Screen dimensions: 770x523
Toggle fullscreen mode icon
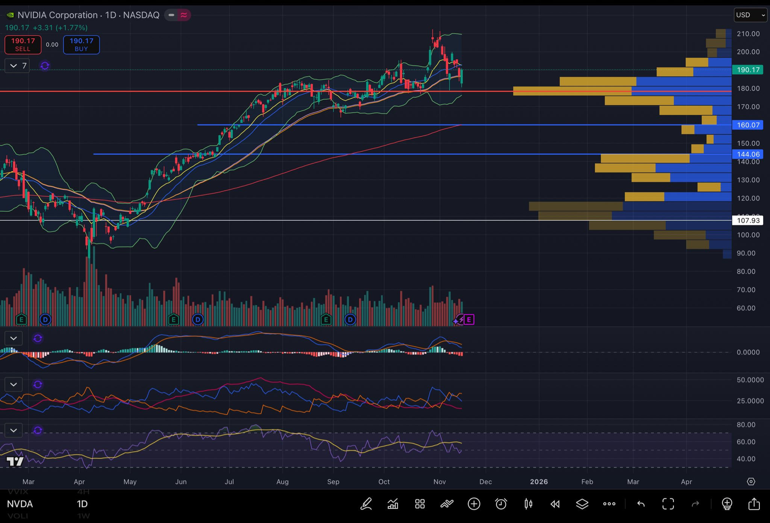pos(668,504)
